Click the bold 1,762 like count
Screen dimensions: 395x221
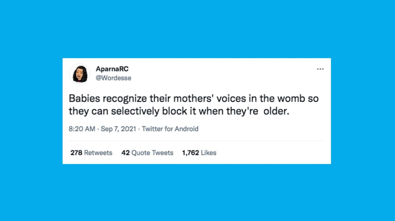pyautogui.click(x=190, y=153)
